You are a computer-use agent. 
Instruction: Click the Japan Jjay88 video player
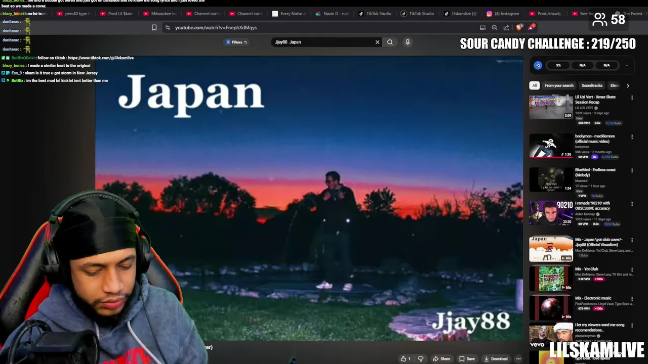tap(309, 198)
